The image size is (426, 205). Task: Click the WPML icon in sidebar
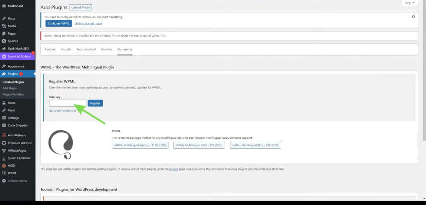[4, 173]
